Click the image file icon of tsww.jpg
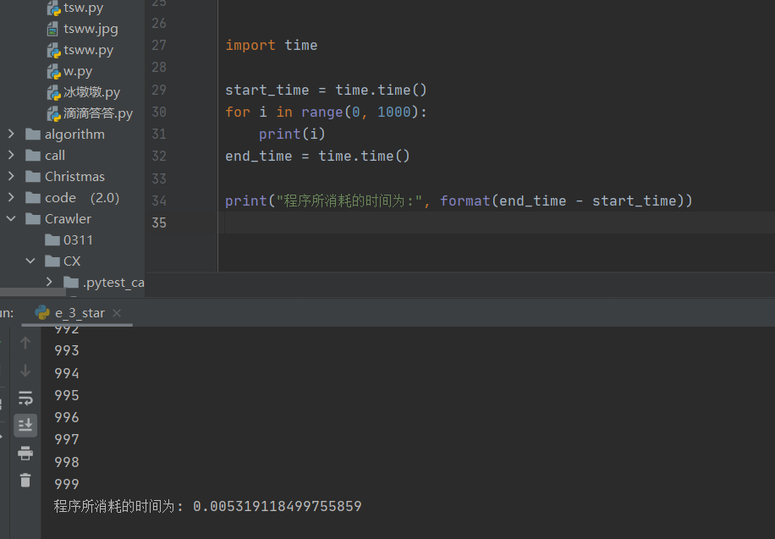The image size is (775, 539). (x=52, y=29)
